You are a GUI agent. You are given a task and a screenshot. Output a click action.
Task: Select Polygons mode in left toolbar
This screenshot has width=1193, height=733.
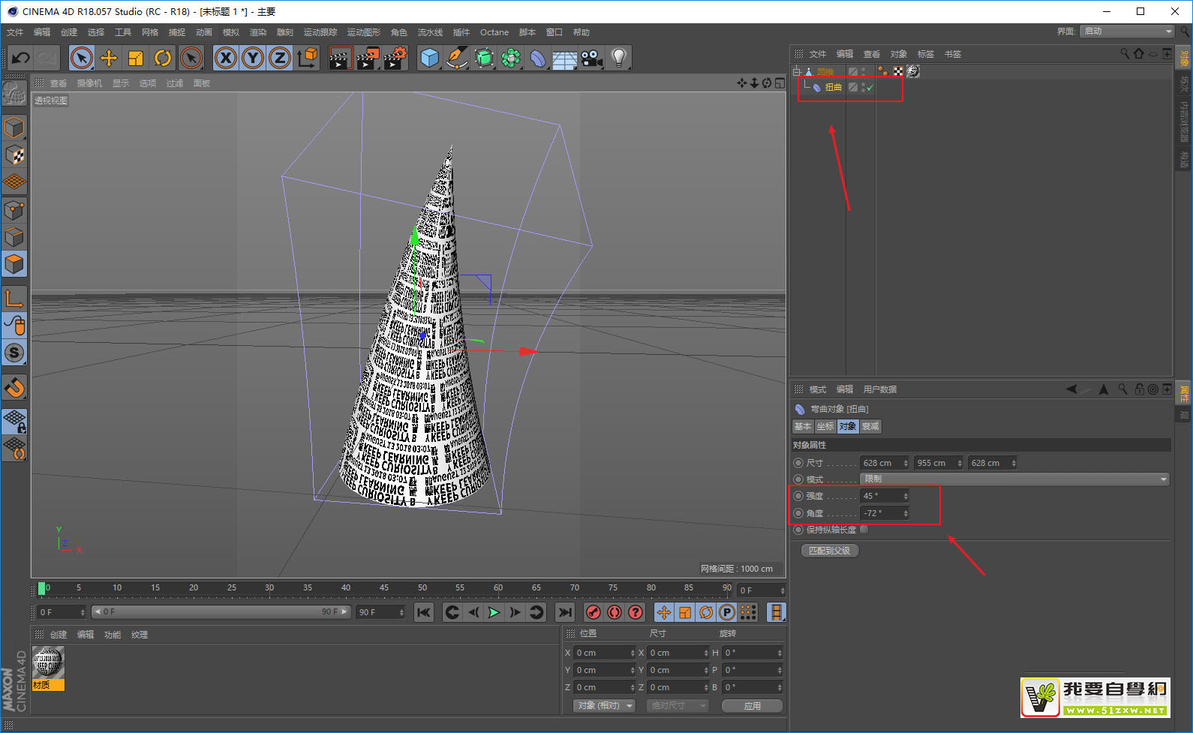14,264
